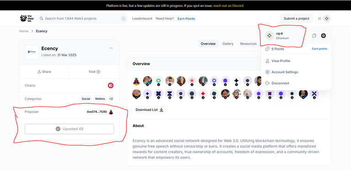Click the Download List button
The height and width of the screenshot is (170, 351).
pos(149,110)
